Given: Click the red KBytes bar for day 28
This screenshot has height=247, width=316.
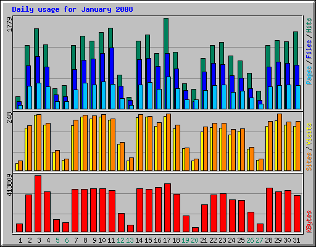Looking at the screenshot, I should pos(269,210).
